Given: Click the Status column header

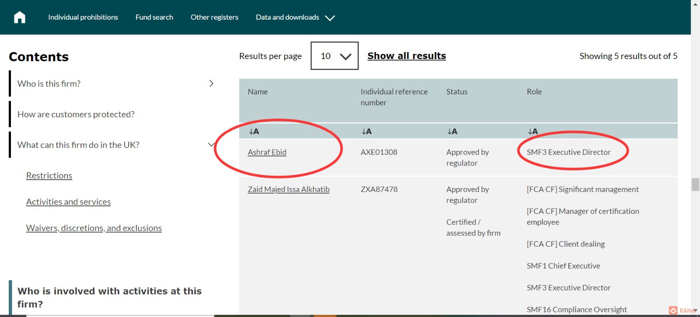Looking at the screenshot, I should point(457,92).
